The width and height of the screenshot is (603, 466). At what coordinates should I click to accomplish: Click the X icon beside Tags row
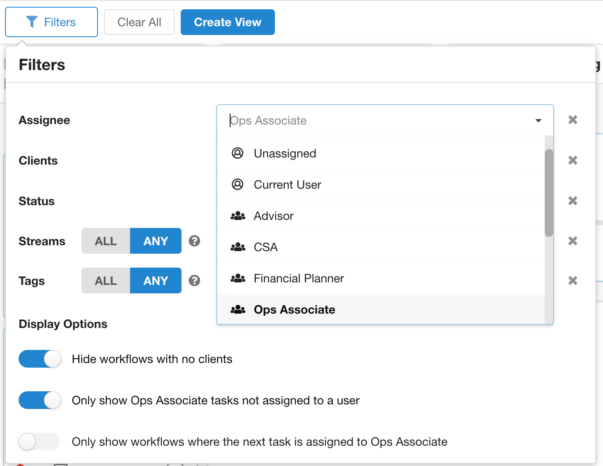[x=573, y=281]
